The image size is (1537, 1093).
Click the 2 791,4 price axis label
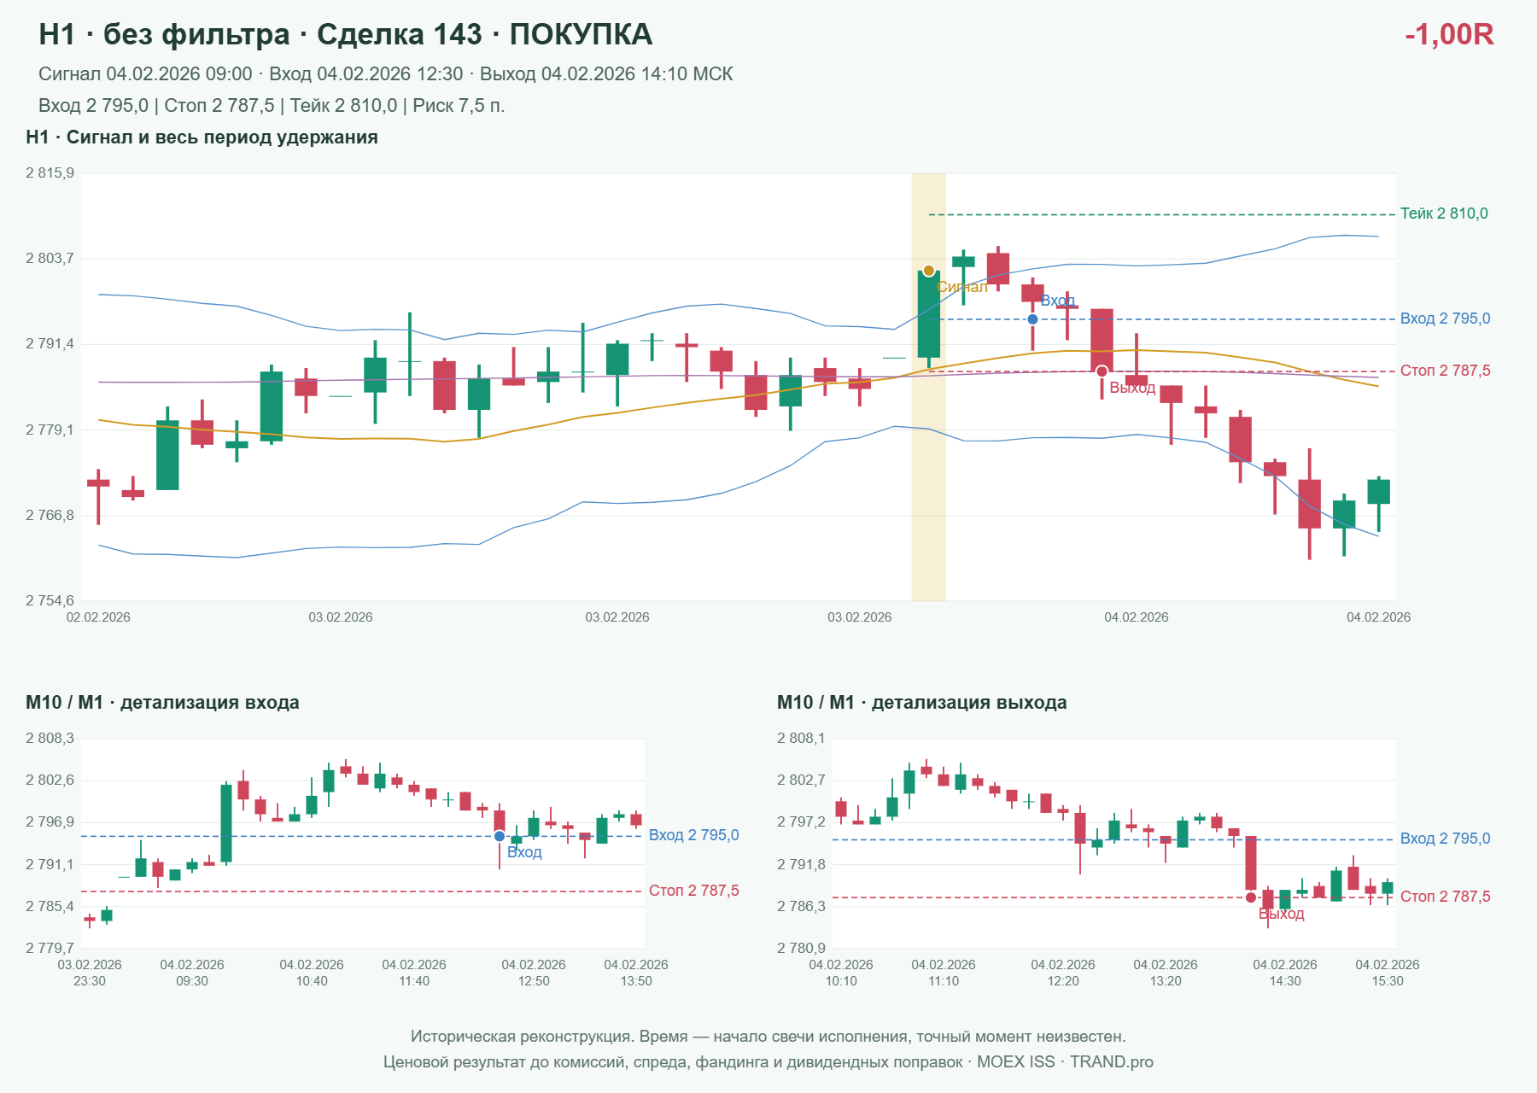tap(50, 344)
